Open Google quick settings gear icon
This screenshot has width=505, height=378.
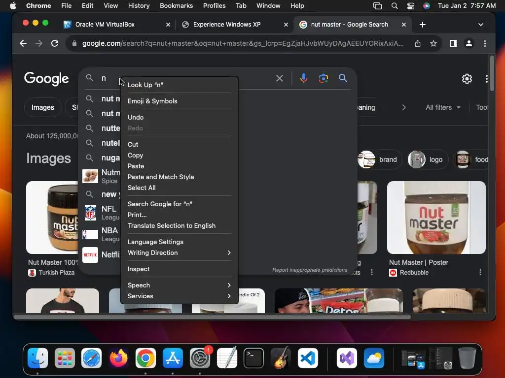pyautogui.click(x=467, y=79)
